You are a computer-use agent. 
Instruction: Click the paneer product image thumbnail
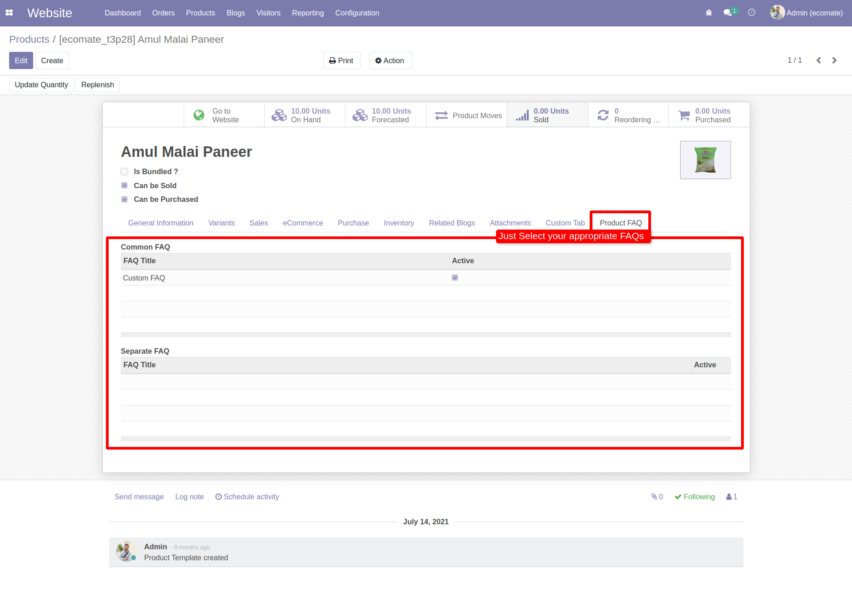coord(705,160)
